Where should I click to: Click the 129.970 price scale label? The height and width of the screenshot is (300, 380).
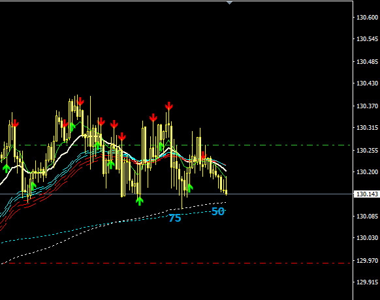point(367,260)
